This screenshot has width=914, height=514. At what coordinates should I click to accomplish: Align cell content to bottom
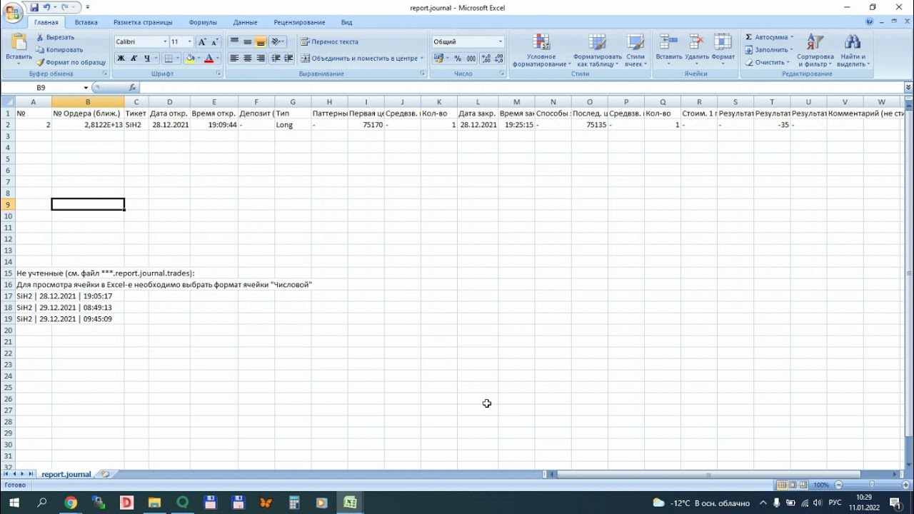click(261, 42)
